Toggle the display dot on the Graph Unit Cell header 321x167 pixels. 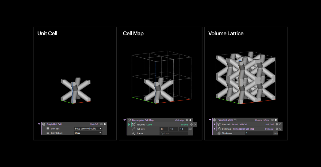tap(105, 124)
